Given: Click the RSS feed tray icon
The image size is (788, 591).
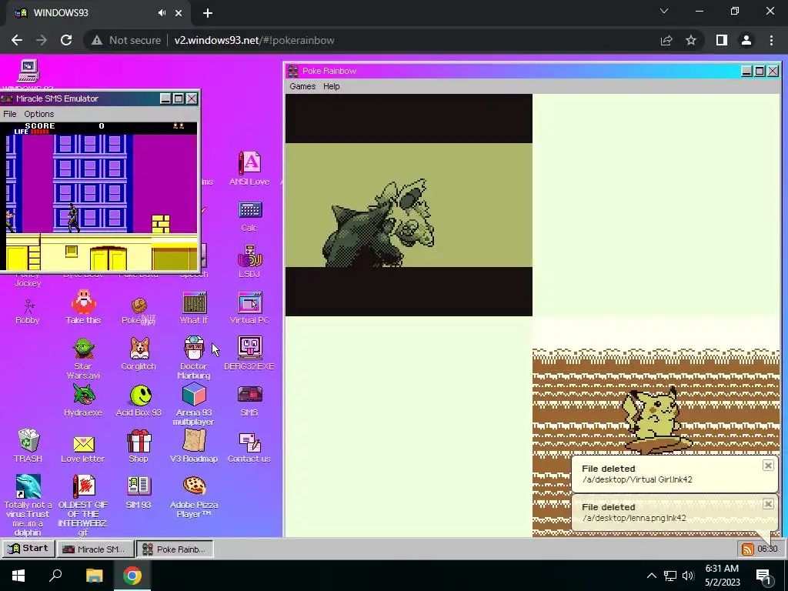Looking at the screenshot, I should coord(748,549).
